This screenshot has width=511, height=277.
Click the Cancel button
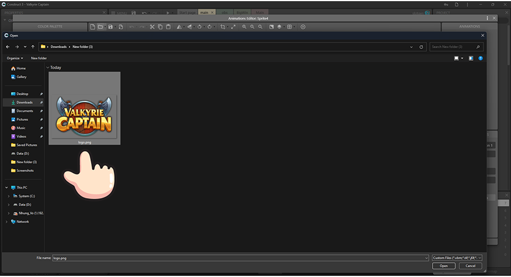point(470,266)
